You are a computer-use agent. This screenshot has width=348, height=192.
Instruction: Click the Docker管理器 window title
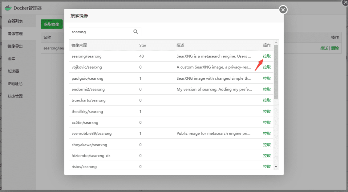click(x=28, y=8)
